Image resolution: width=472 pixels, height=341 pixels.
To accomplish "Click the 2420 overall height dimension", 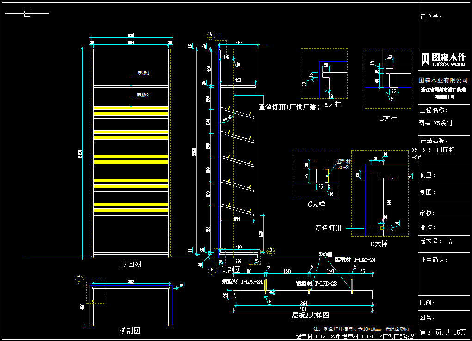I will click(x=80, y=152).
